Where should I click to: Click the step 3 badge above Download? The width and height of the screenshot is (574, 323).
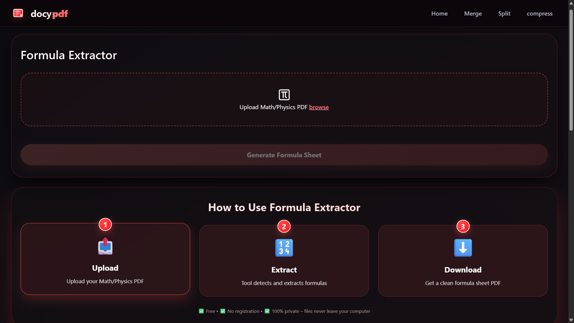pyautogui.click(x=463, y=226)
